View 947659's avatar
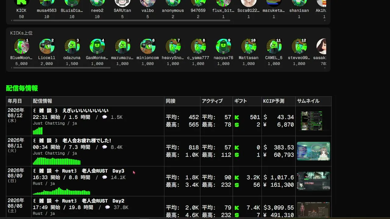Viewport: 390px width, 219px height. coord(198,3)
